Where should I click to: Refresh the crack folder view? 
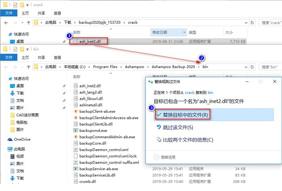point(252,23)
